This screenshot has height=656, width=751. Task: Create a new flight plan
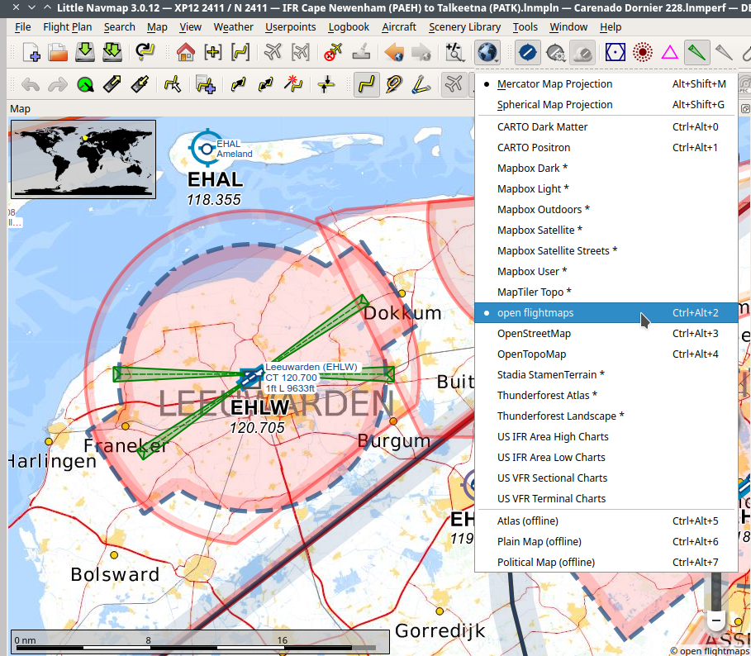coord(31,52)
